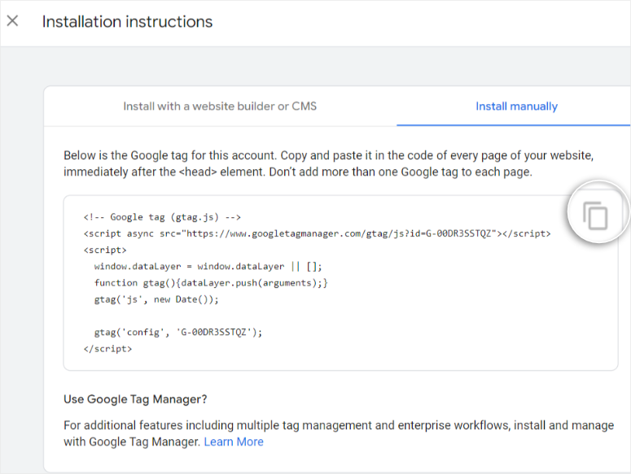Viewport: 631px width, 474px height.
Task: Click the closing </script> tag line
Action: (x=107, y=349)
